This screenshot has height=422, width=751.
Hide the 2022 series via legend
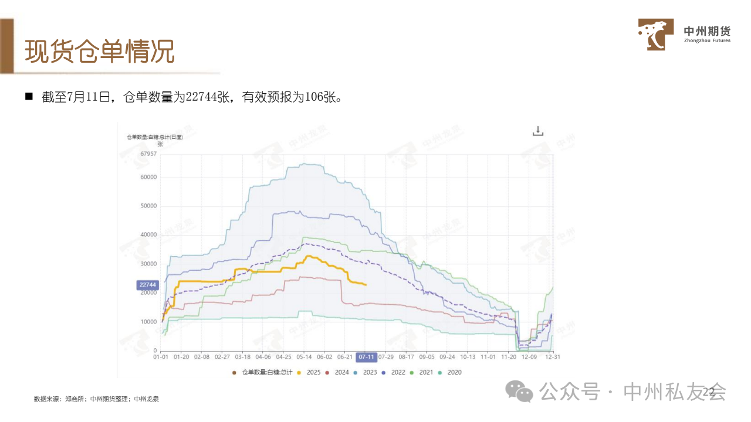[x=393, y=372]
